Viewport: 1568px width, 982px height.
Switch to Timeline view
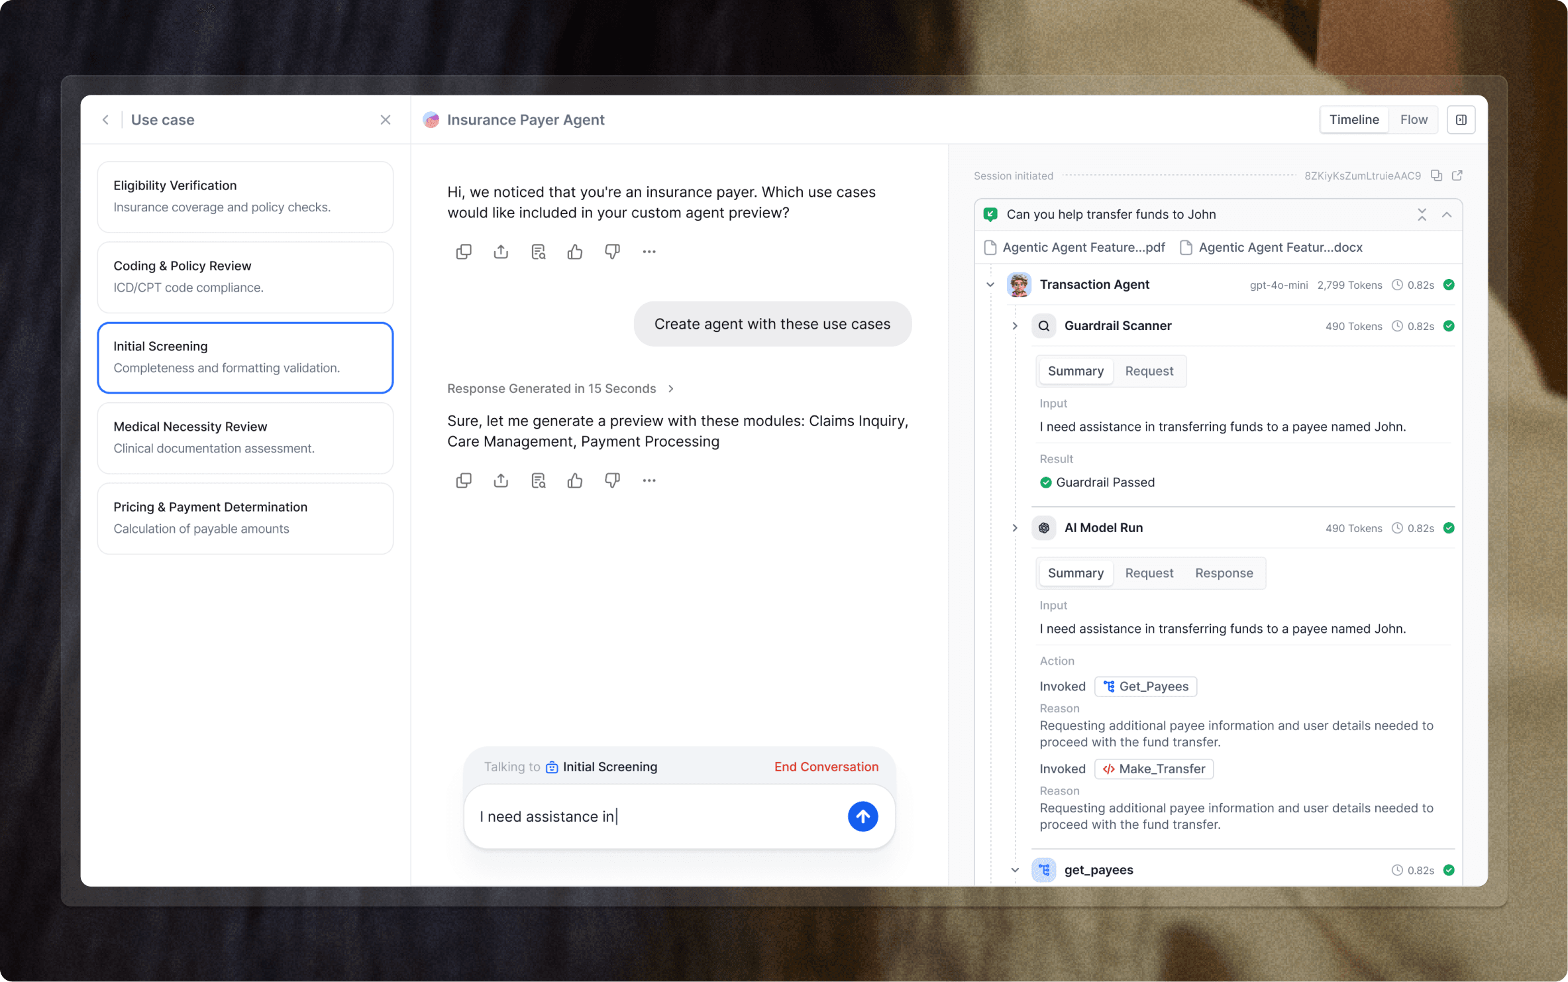tap(1353, 120)
